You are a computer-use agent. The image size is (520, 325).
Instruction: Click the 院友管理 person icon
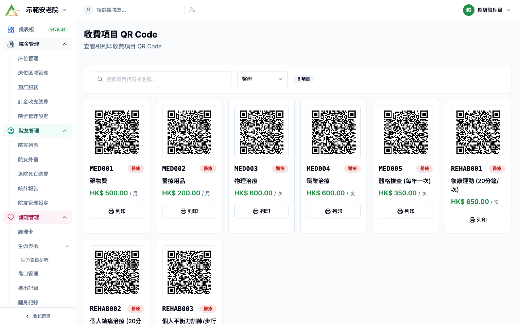pyautogui.click(x=11, y=131)
